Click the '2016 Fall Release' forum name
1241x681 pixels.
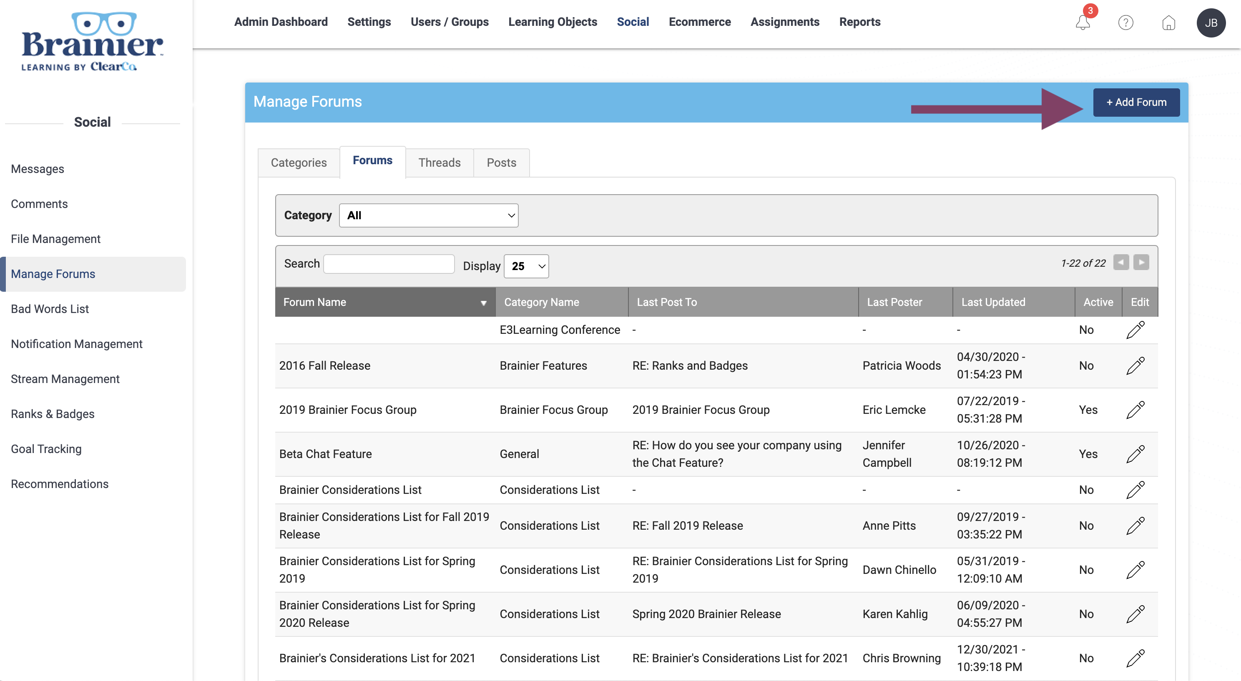coord(325,366)
